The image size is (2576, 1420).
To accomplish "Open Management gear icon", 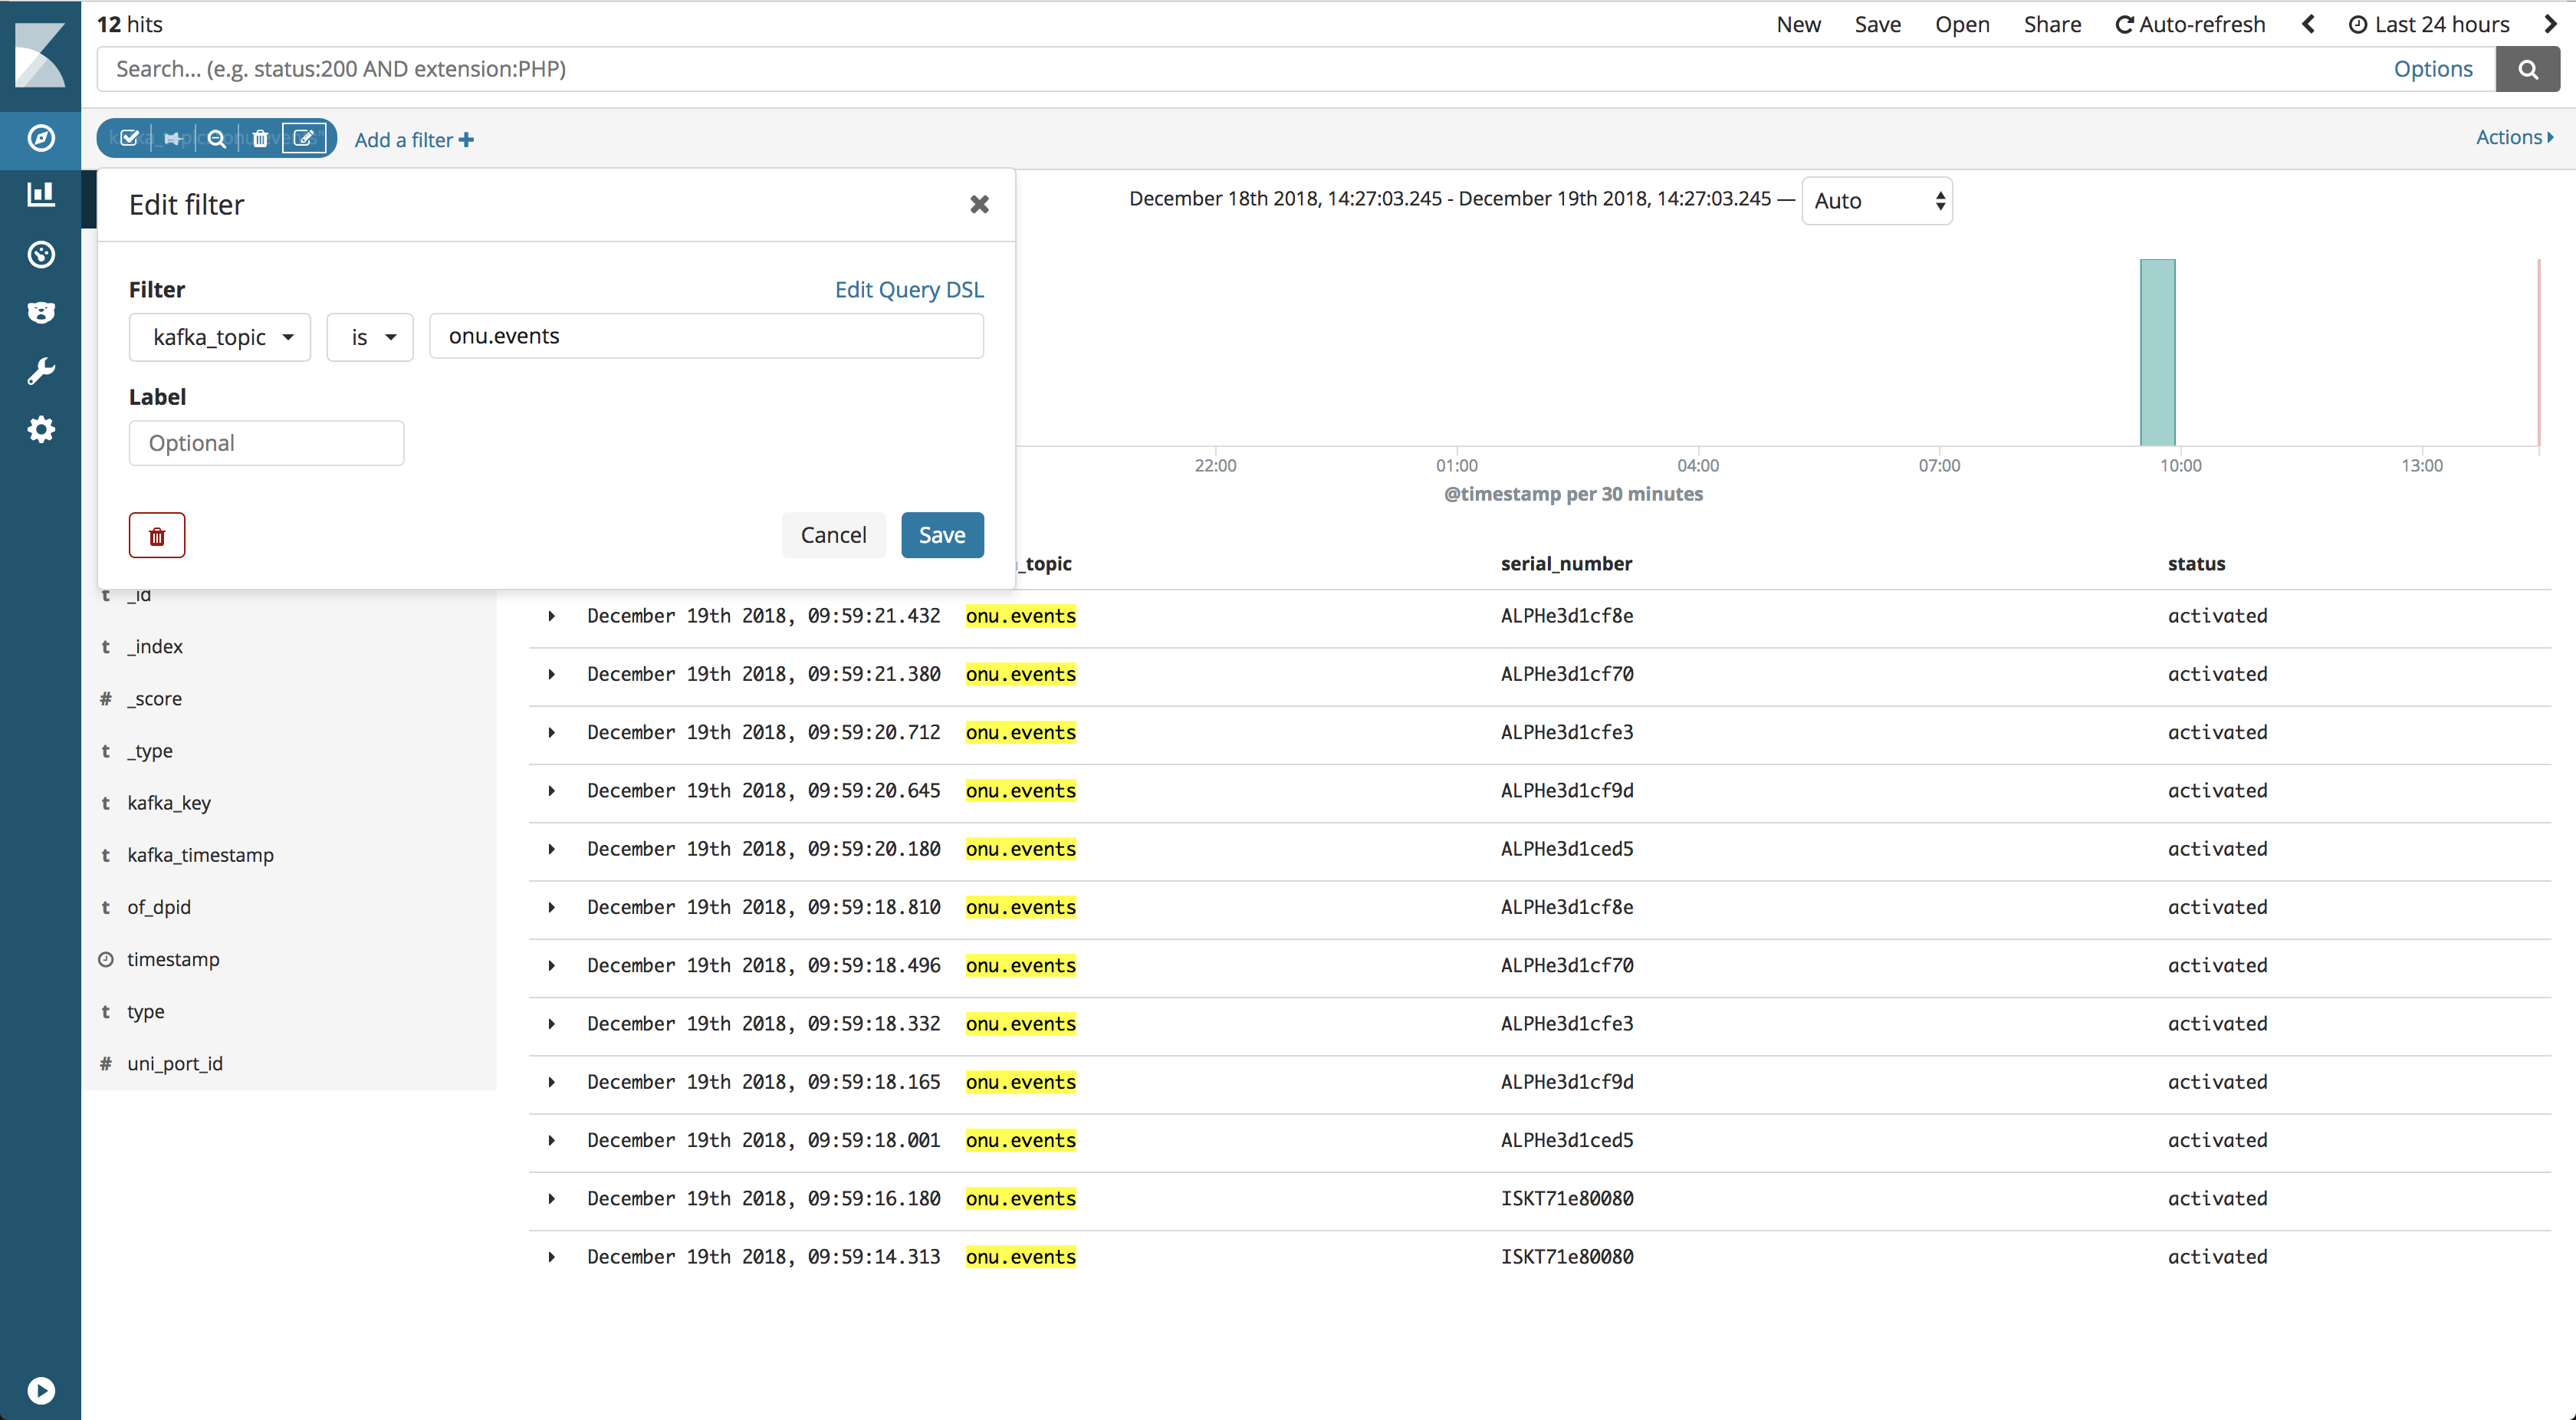I will [41, 430].
